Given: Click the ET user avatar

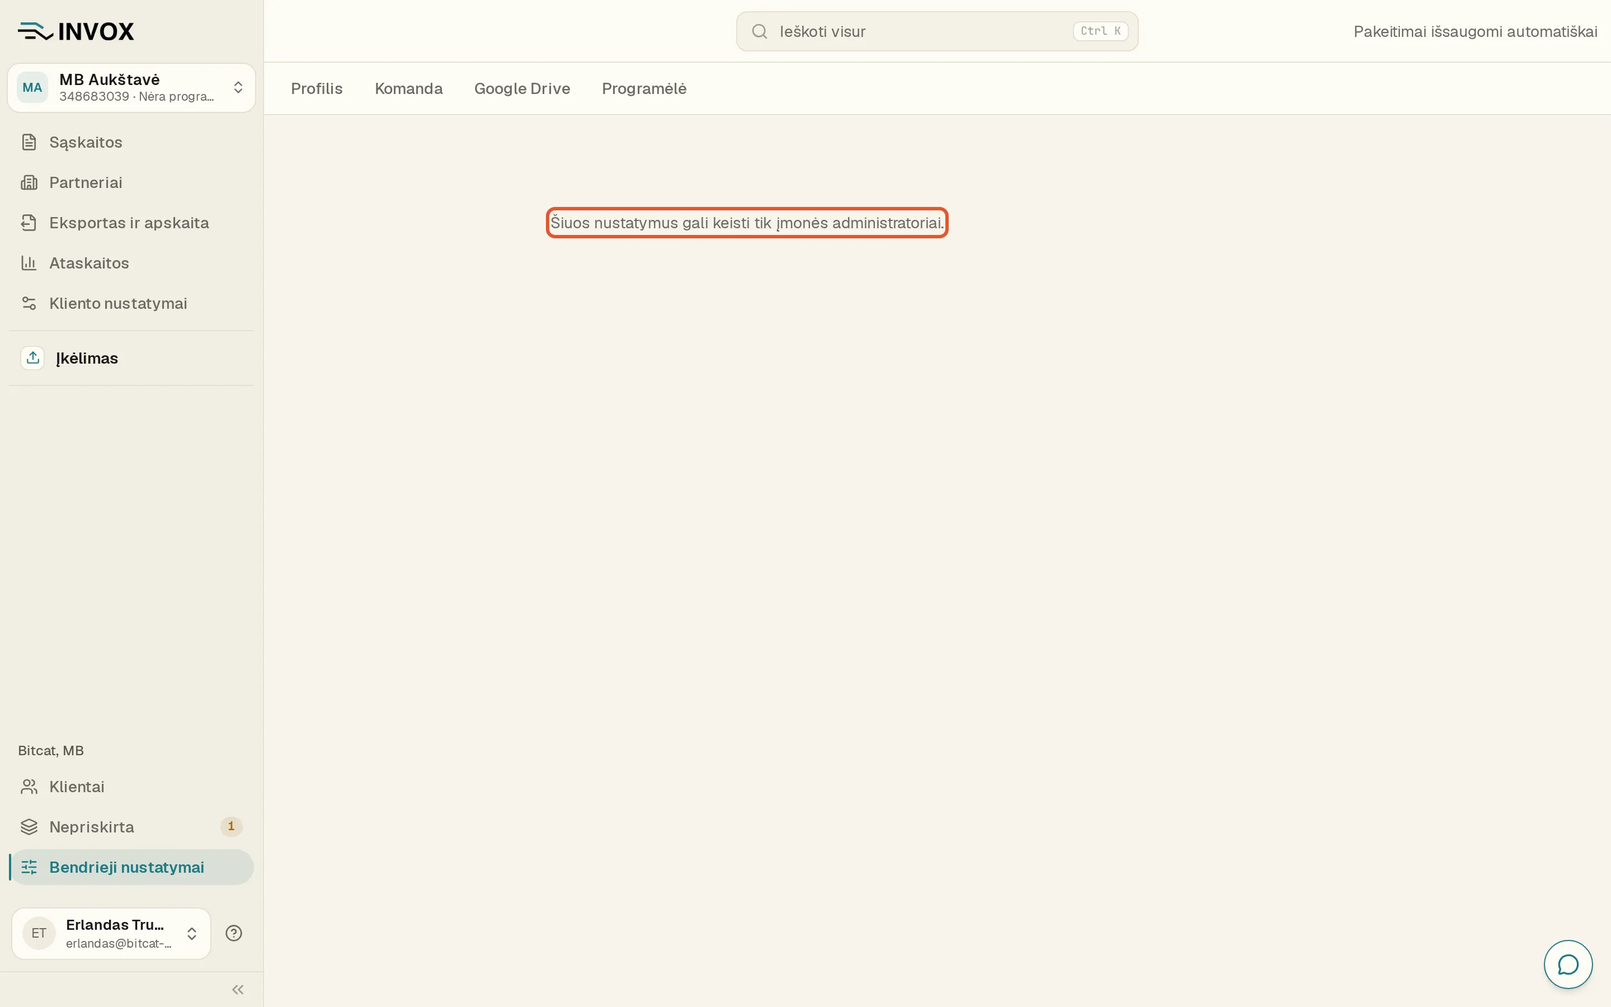Looking at the screenshot, I should [39, 933].
